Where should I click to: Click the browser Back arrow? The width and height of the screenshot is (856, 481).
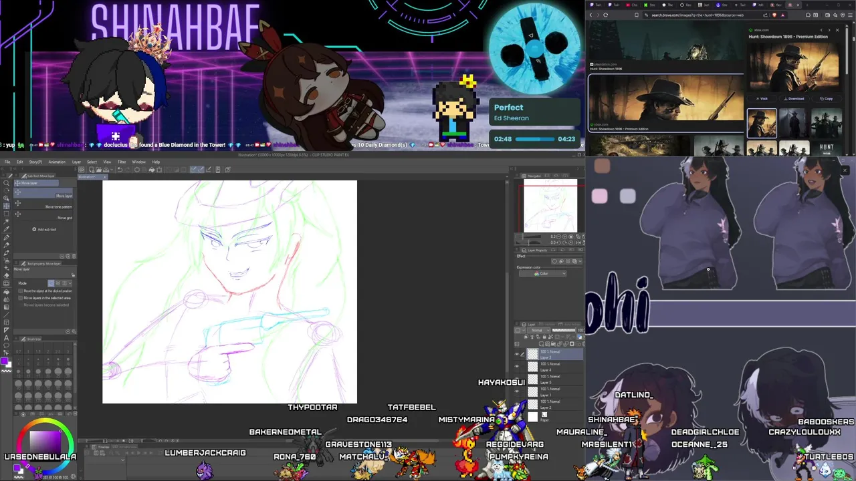pyautogui.click(x=591, y=15)
